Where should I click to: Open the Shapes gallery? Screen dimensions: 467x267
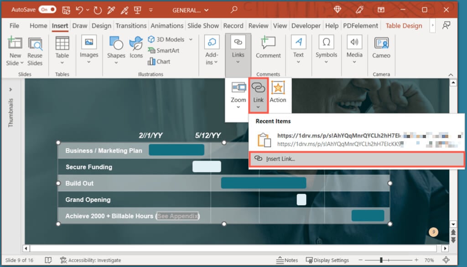click(116, 50)
